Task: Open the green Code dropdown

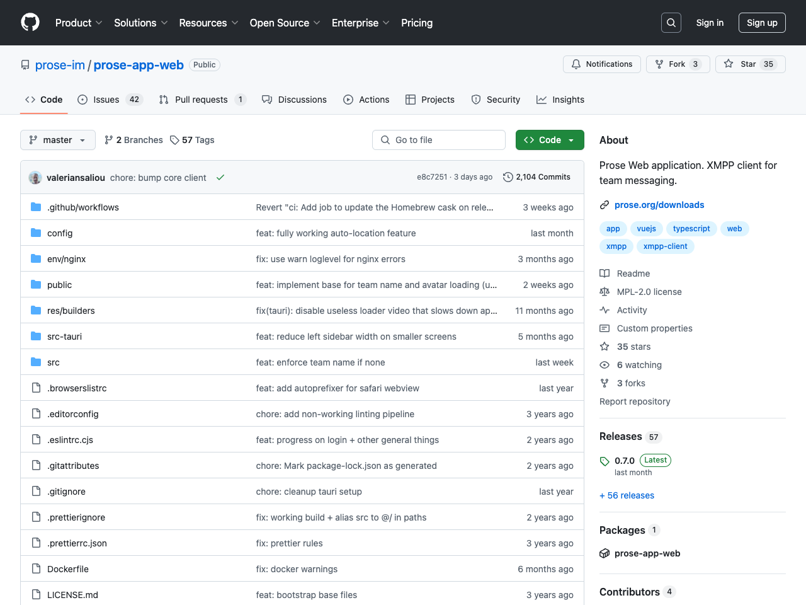Action: (550, 140)
